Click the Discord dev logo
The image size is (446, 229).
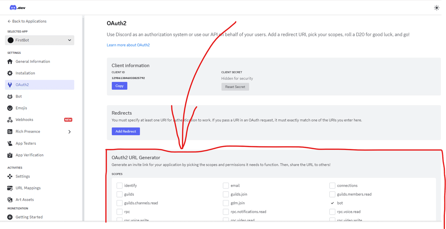[x=17, y=8]
